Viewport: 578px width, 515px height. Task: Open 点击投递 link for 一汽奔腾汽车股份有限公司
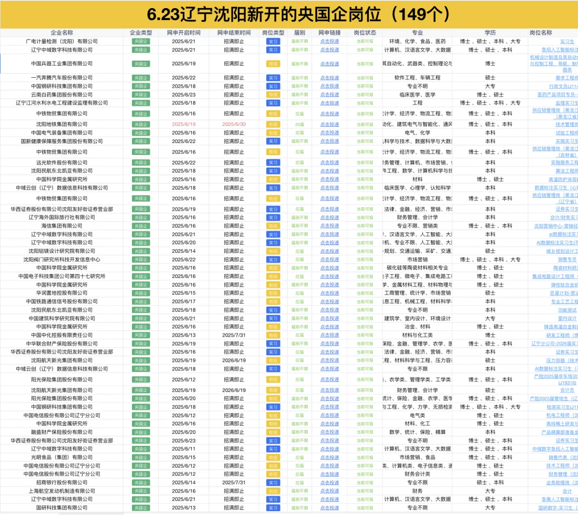coord(330,78)
